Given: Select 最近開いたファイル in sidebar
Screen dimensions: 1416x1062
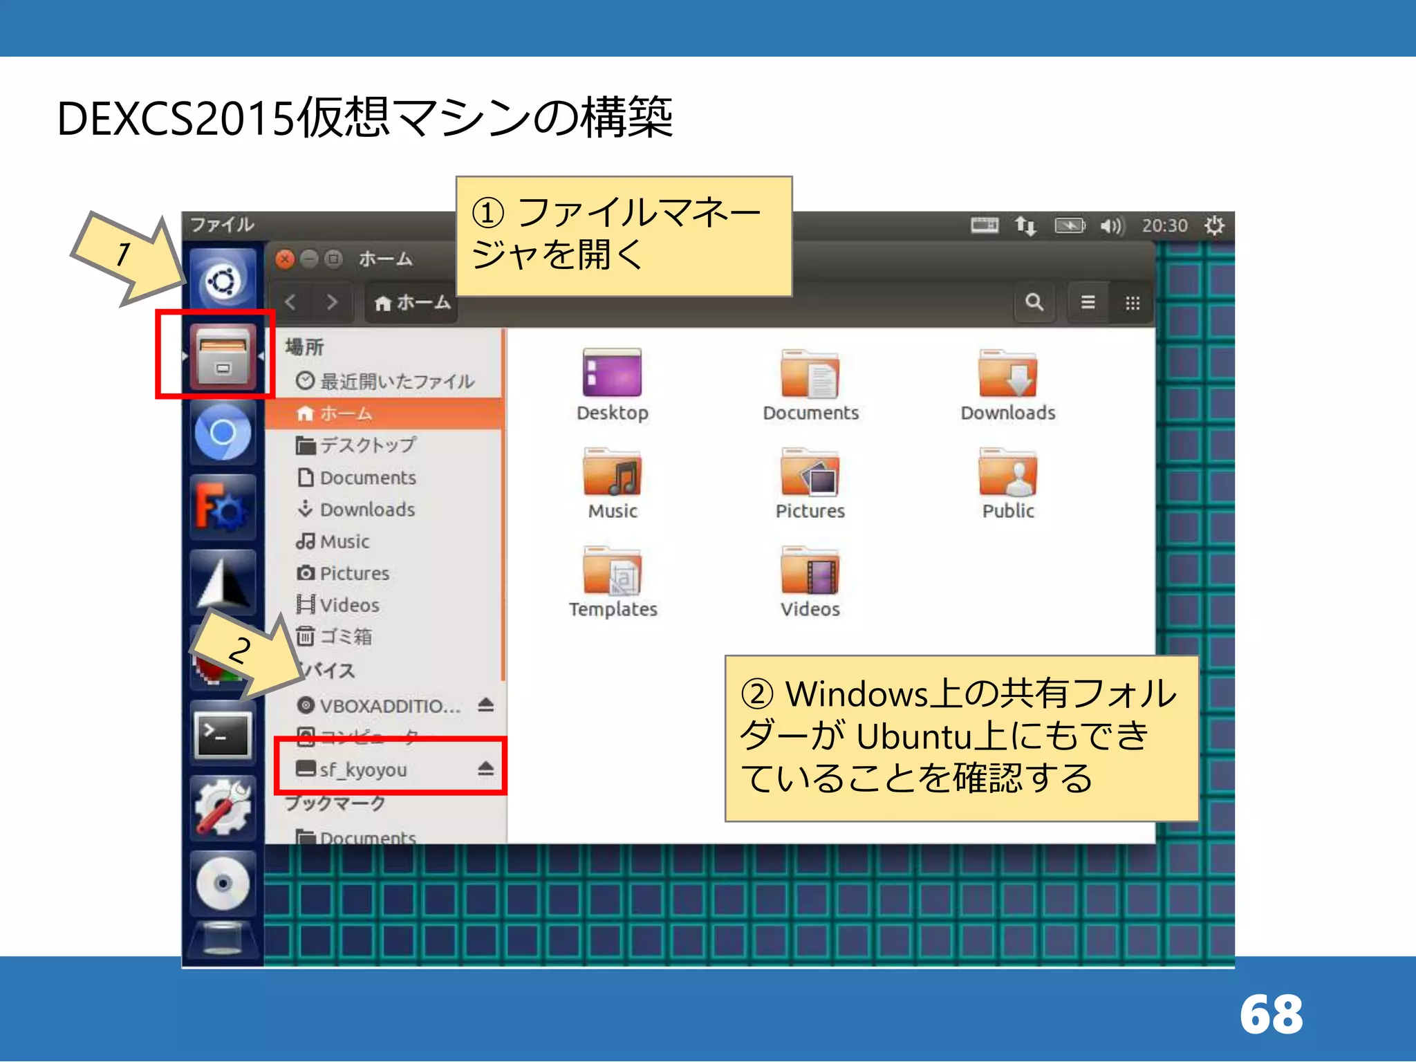Looking at the screenshot, I should [384, 381].
